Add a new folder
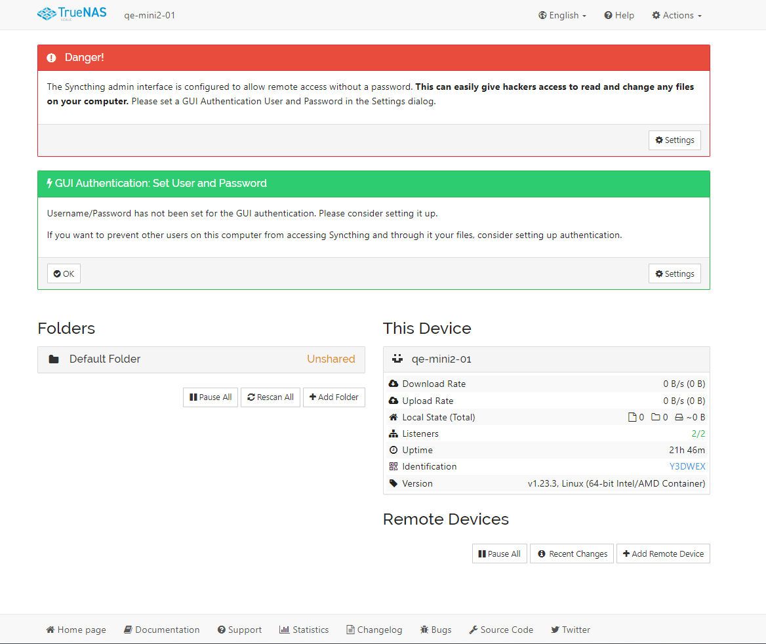The width and height of the screenshot is (766, 644). click(x=334, y=397)
